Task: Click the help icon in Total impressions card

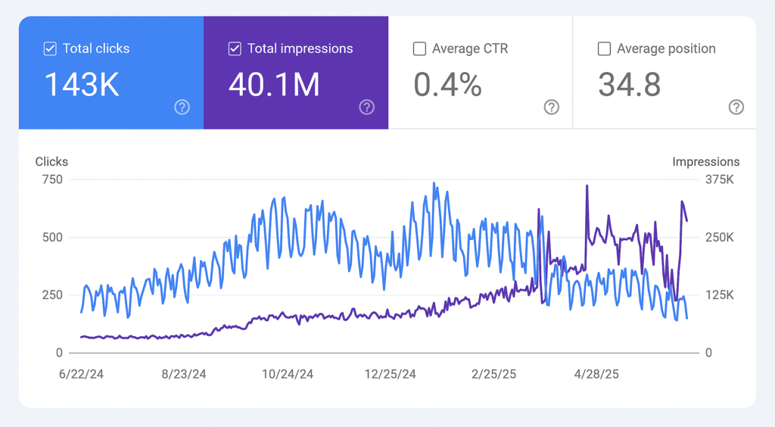Action: (366, 108)
